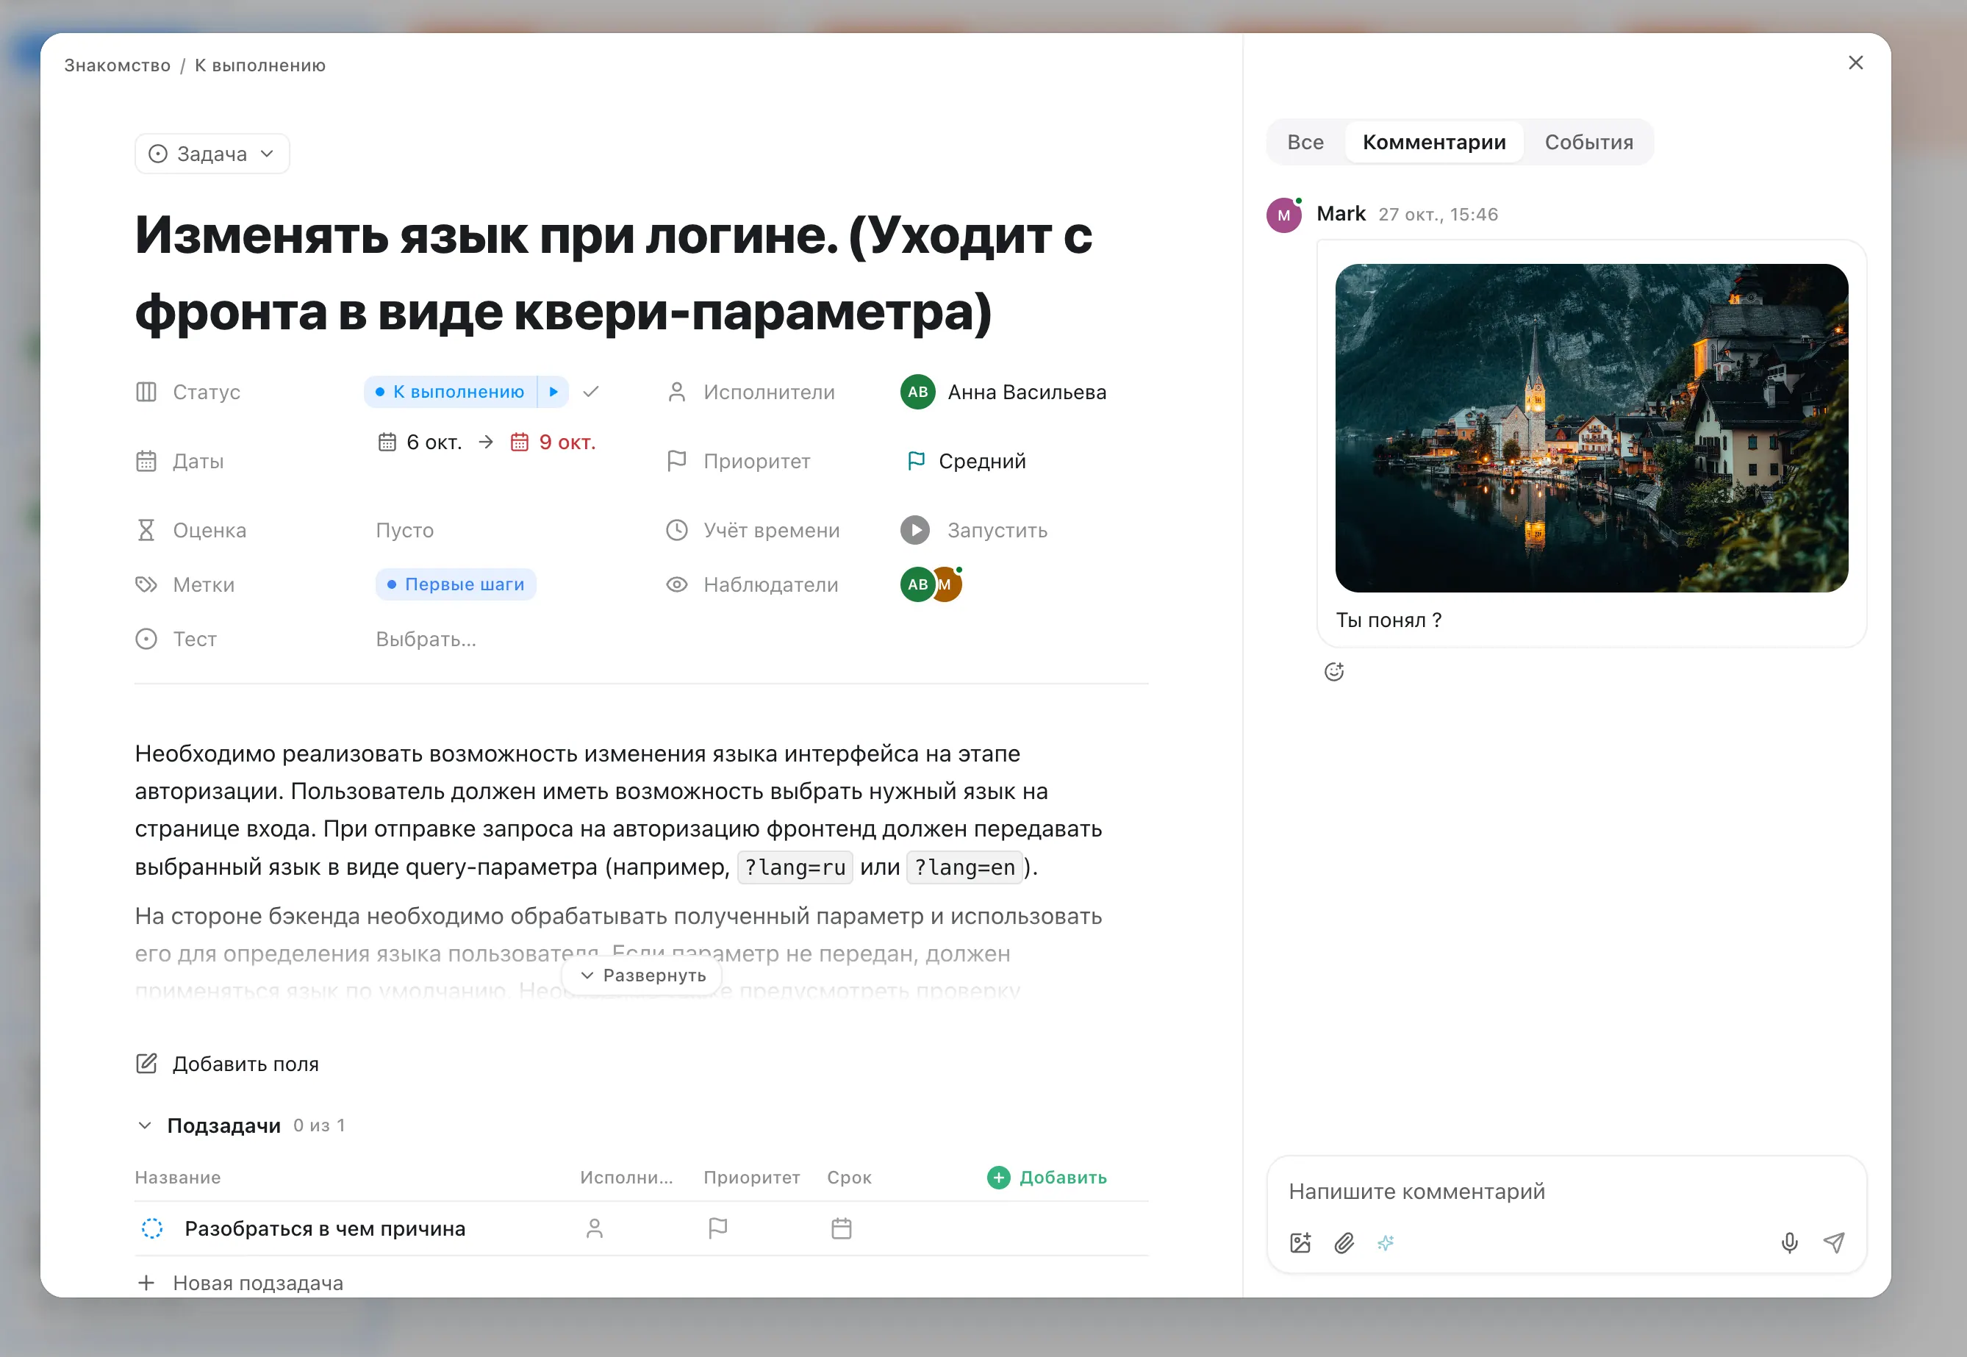Viewport: 1967px width, 1357px height.
Task: Expand the description with Развернуть
Action: tap(642, 975)
